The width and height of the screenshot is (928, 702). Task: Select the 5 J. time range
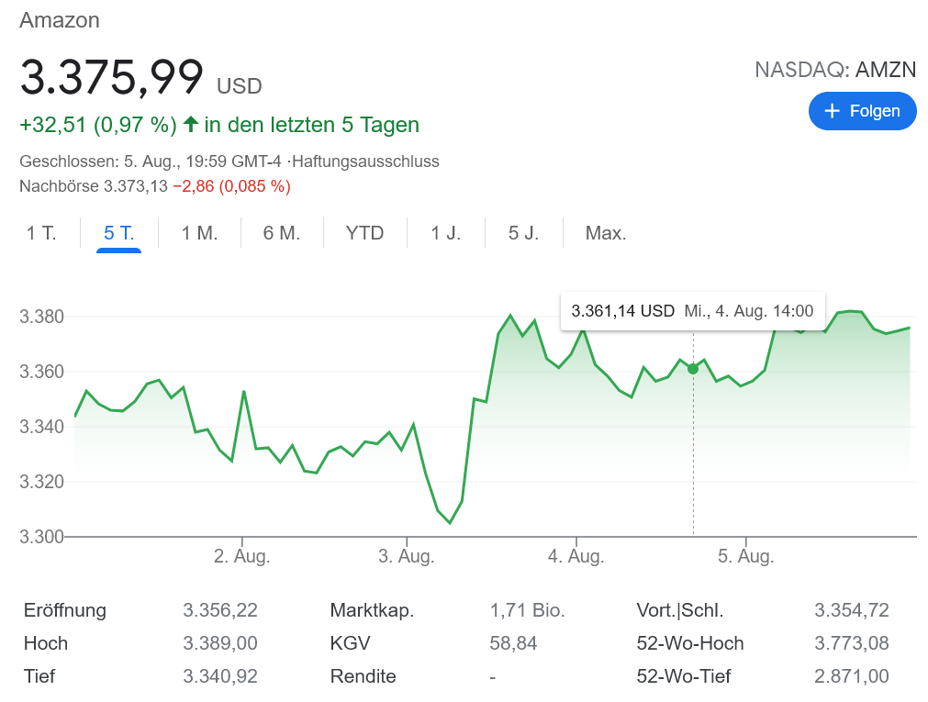pyautogui.click(x=524, y=233)
